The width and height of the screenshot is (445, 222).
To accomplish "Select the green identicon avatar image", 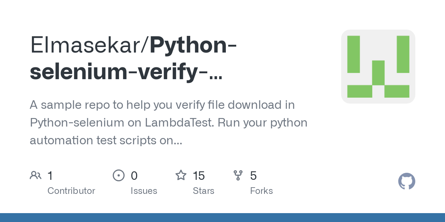I will pyautogui.click(x=378, y=67).
